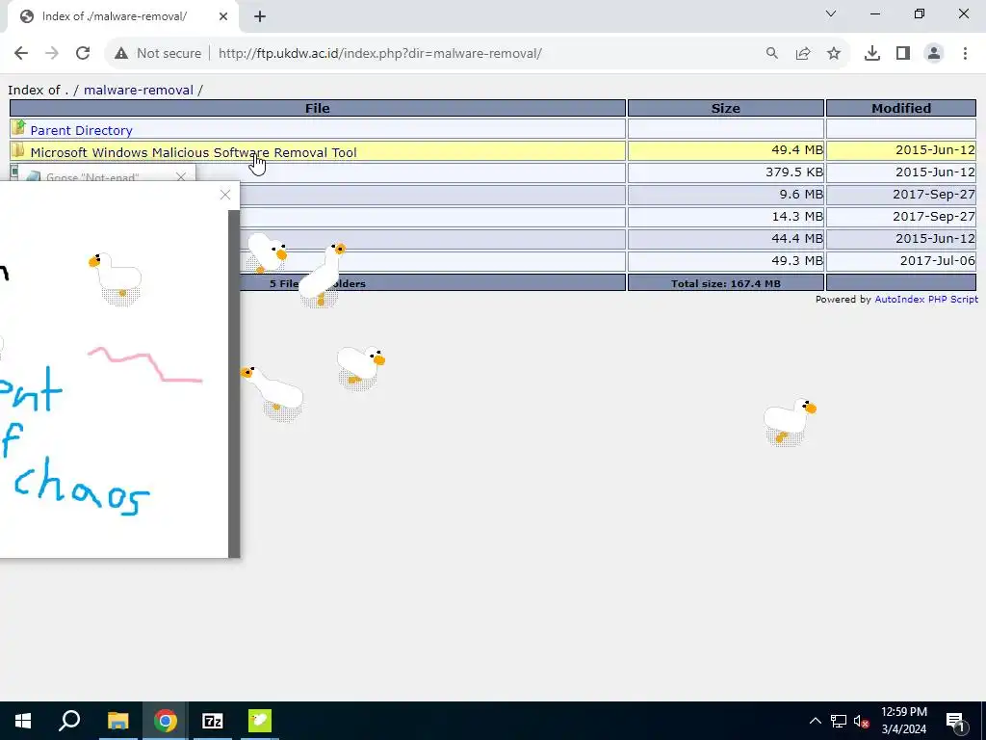Open the Chrome profile avatar

tap(934, 54)
